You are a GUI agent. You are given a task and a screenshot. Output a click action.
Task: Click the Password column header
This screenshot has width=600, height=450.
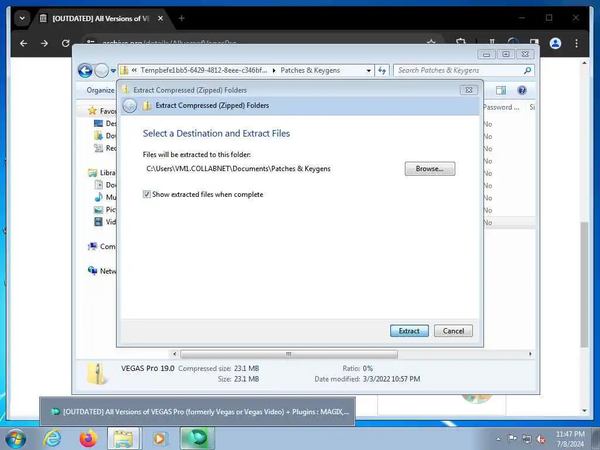coord(501,107)
